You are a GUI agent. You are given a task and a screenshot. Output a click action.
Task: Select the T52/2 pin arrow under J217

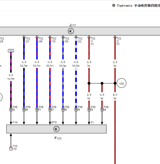[x=115, y=38]
